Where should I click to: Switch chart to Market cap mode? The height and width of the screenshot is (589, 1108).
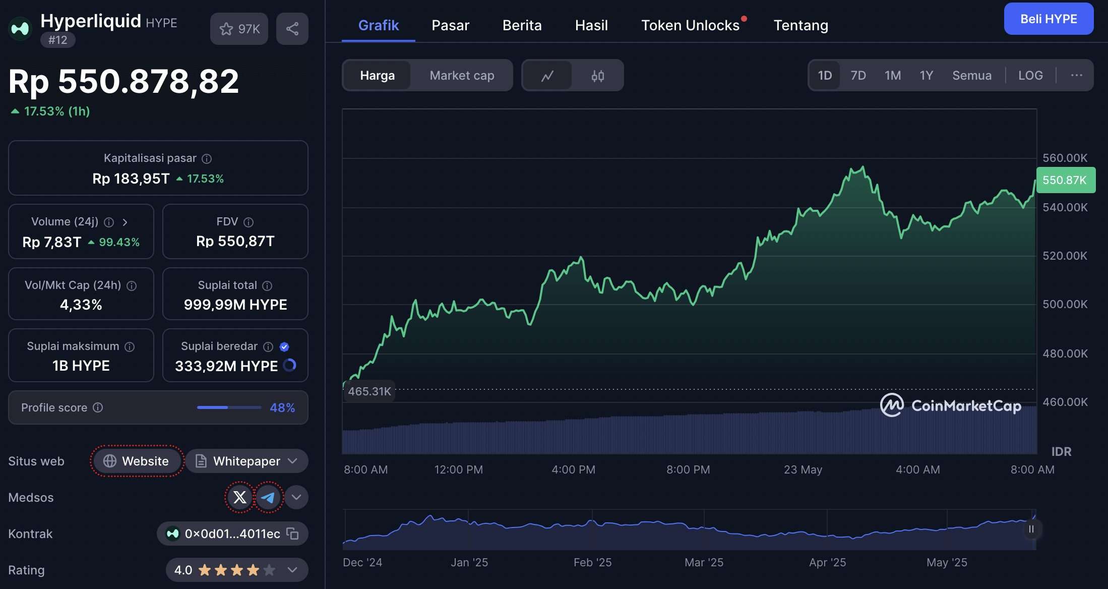pyautogui.click(x=462, y=76)
